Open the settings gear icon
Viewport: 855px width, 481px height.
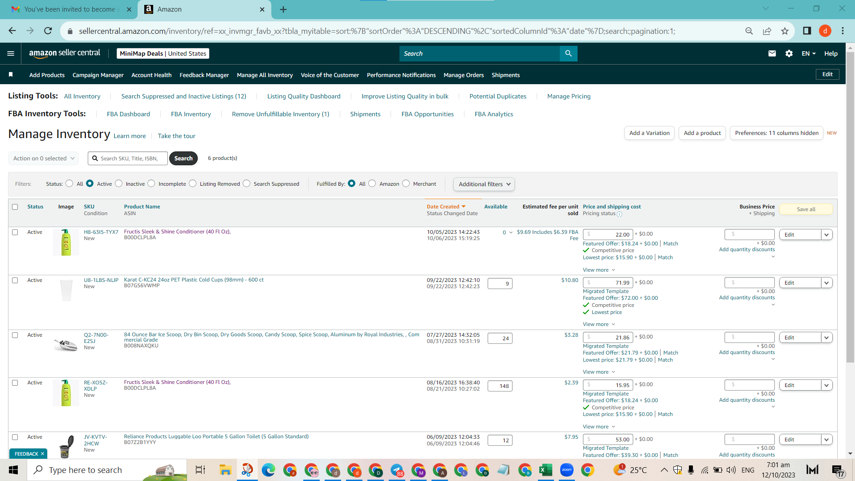click(789, 53)
